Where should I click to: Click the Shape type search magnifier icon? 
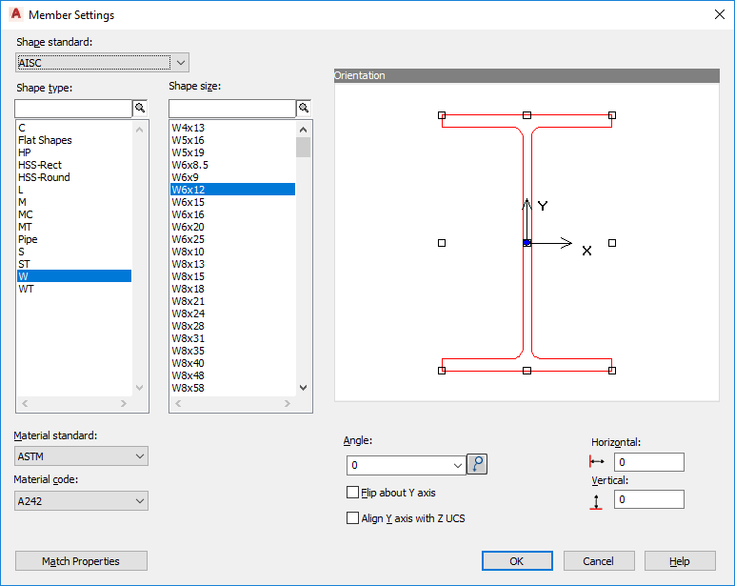tap(140, 108)
